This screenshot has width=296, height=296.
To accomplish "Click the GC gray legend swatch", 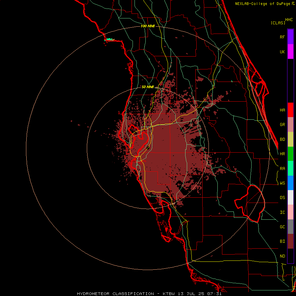I will coord(290,227).
